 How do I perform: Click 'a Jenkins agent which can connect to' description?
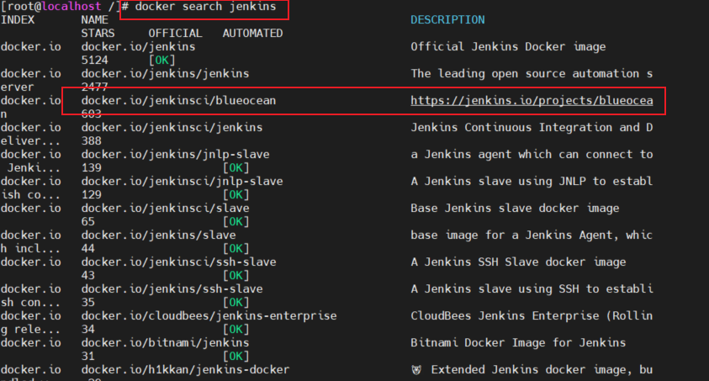click(x=532, y=155)
